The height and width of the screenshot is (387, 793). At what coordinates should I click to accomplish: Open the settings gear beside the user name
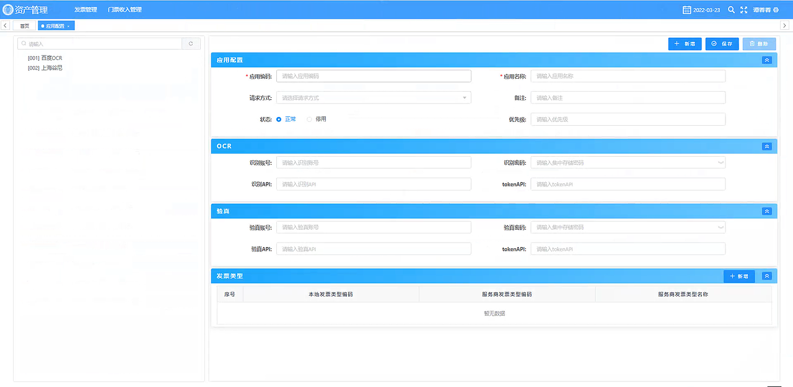(x=776, y=10)
